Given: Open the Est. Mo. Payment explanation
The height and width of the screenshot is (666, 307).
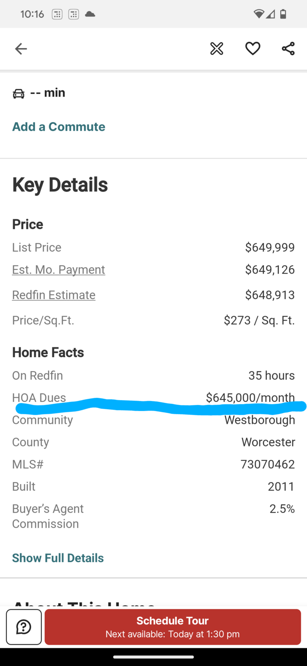Looking at the screenshot, I should click(x=58, y=269).
